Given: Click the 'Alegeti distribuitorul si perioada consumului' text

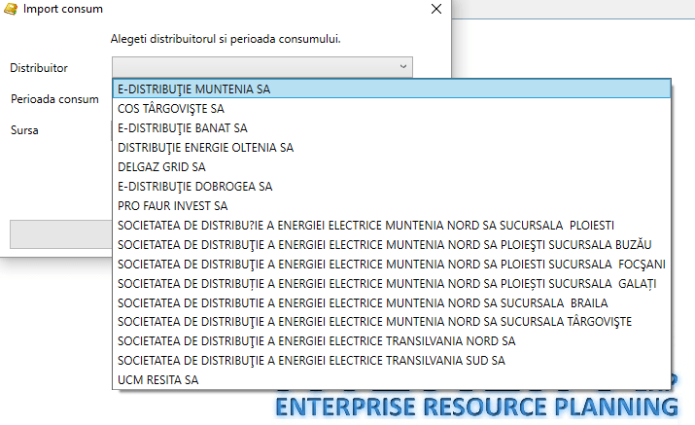Looking at the screenshot, I should 226,39.
